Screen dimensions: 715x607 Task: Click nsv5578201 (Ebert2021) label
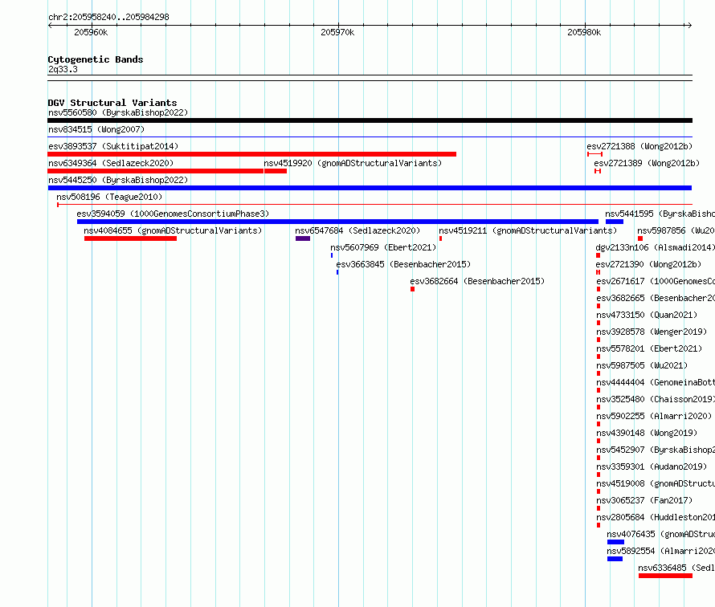click(x=649, y=348)
